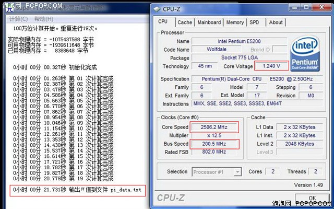This screenshot has height=209, width=334.
Task: Click the Revision value M0
Action: tap(311, 95)
